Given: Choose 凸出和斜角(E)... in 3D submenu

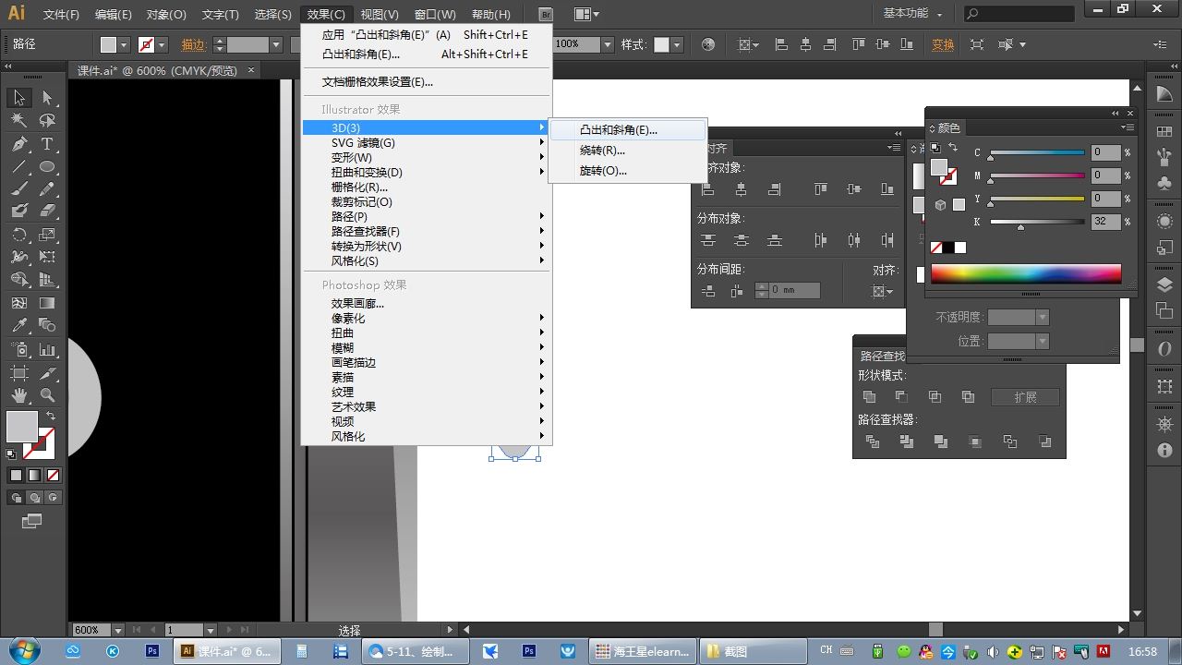Looking at the screenshot, I should tap(629, 130).
